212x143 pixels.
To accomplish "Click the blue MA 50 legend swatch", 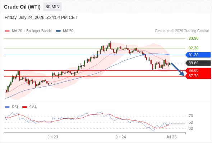I will 58,31.
